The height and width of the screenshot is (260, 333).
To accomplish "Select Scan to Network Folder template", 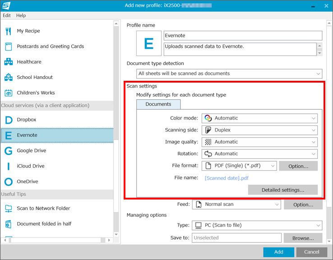I will pos(57,209).
